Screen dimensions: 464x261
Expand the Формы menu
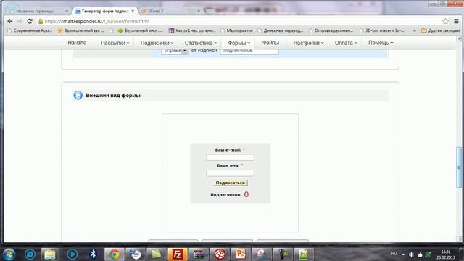click(x=239, y=43)
